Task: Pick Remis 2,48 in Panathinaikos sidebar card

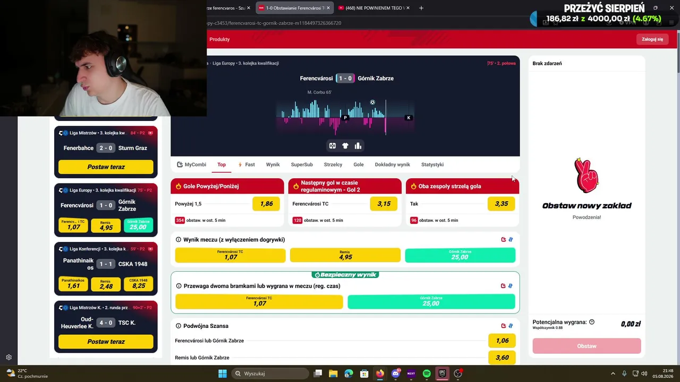Action: (x=106, y=284)
